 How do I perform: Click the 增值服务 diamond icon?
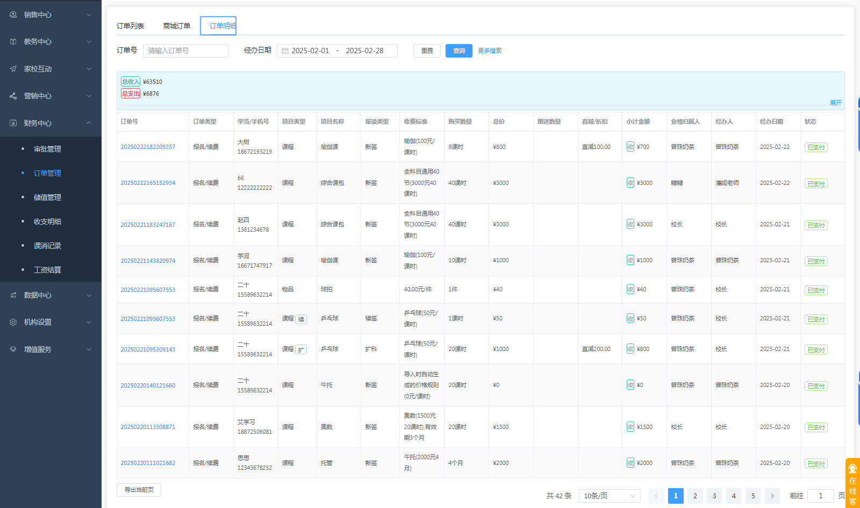click(x=13, y=349)
